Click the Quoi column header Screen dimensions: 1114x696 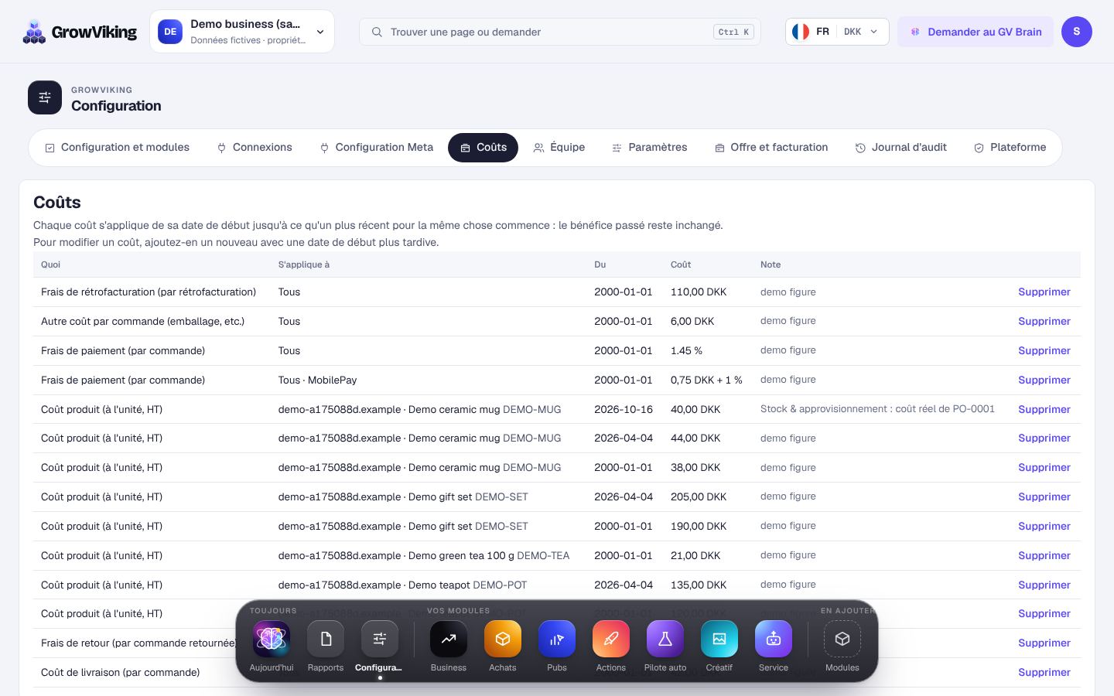point(50,264)
